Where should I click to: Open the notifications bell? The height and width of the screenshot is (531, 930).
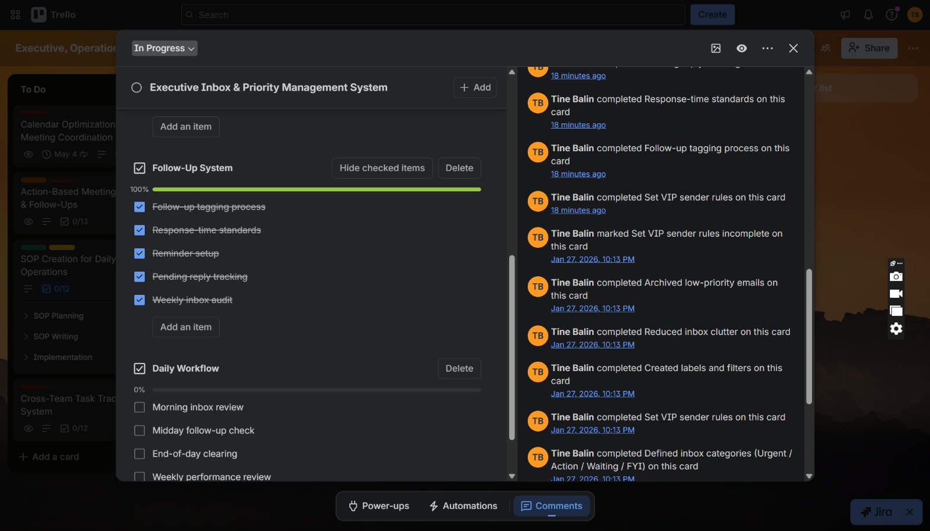(868, 15)
